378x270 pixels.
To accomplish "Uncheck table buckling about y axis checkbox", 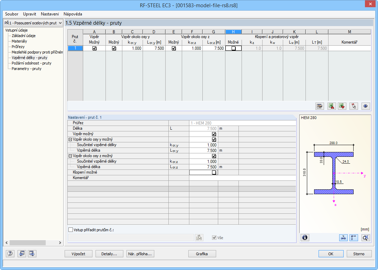I will point(114,48).
